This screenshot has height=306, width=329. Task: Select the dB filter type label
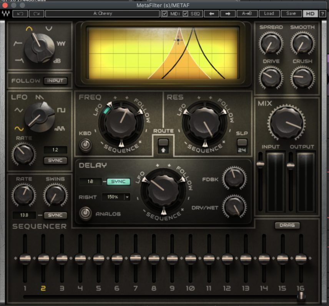[x=57, y=61]
